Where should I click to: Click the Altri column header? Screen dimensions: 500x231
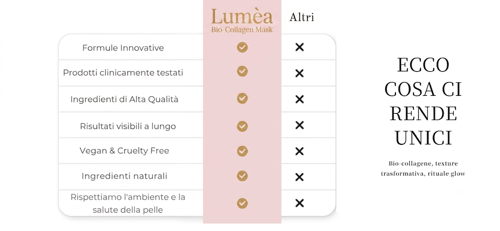[302, 17]
